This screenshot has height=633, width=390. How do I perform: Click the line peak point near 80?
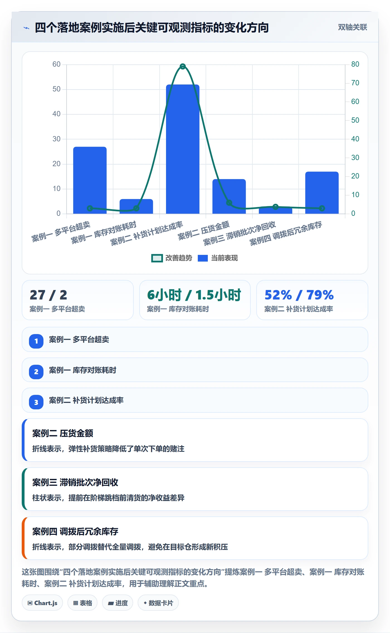point(183,66)
